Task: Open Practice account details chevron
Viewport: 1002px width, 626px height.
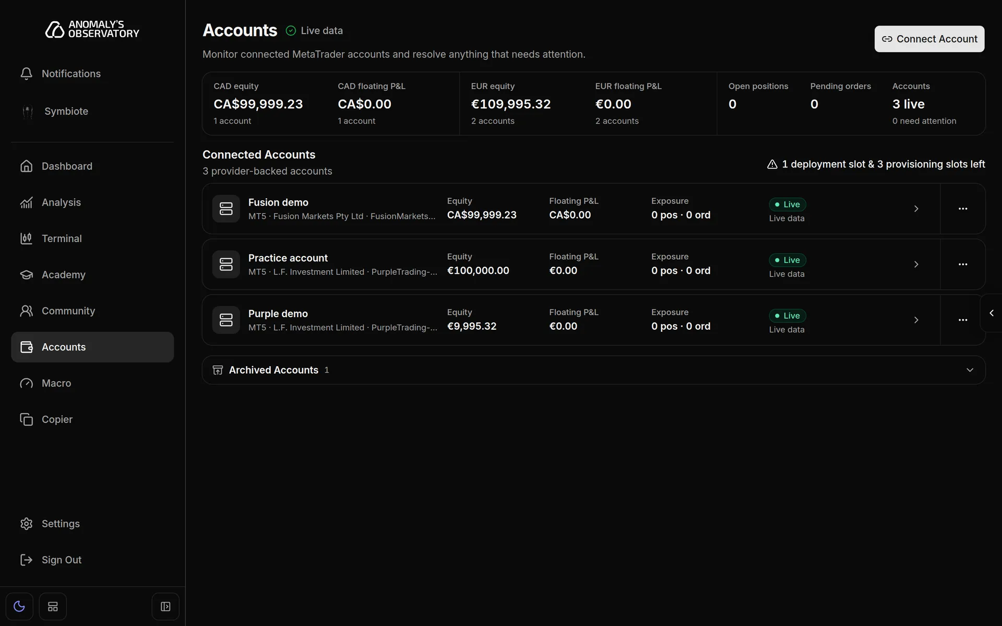Action: (916, 264)
